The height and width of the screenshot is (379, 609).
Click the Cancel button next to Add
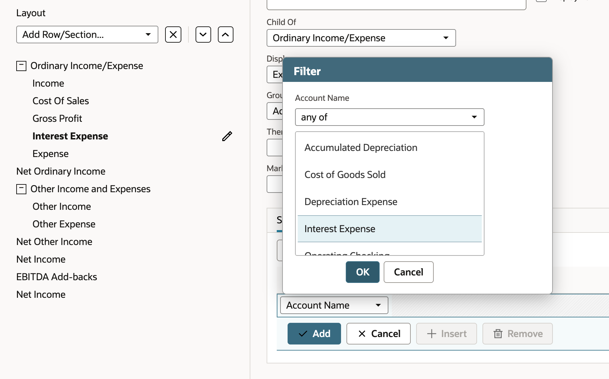click(379, 334)
